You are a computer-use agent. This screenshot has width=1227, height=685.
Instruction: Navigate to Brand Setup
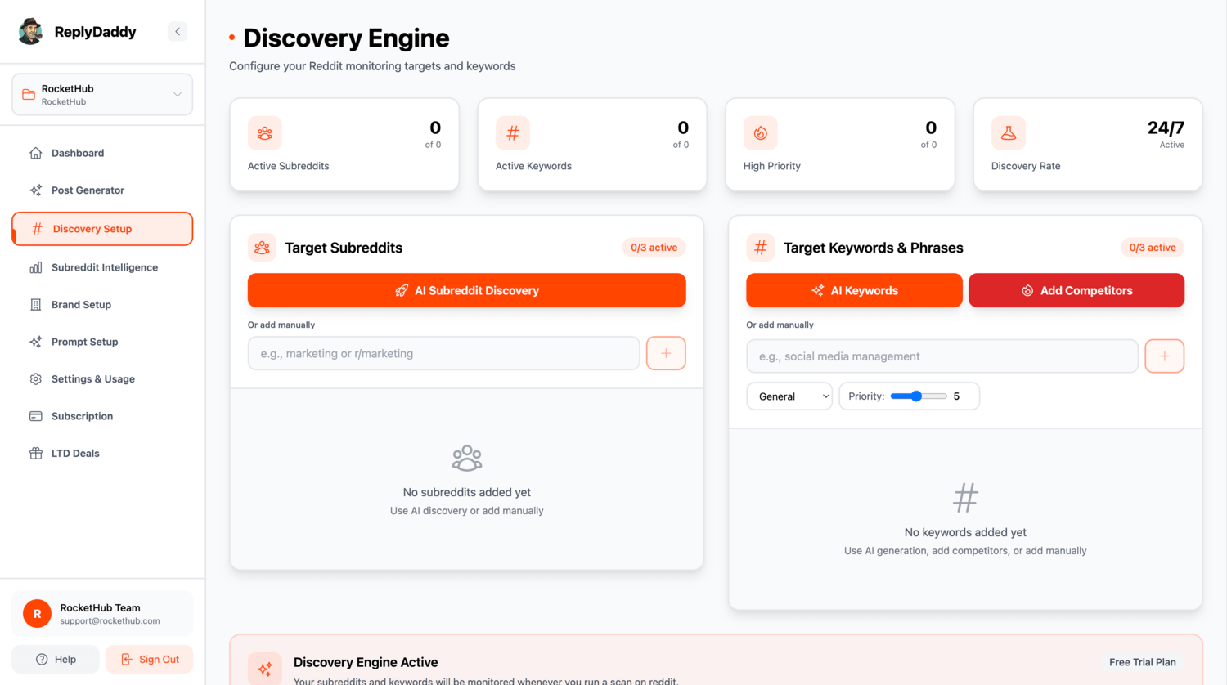click(x=102, y=305)
